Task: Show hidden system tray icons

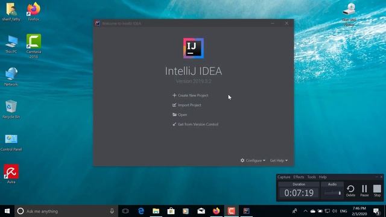Action: (305, 211)
